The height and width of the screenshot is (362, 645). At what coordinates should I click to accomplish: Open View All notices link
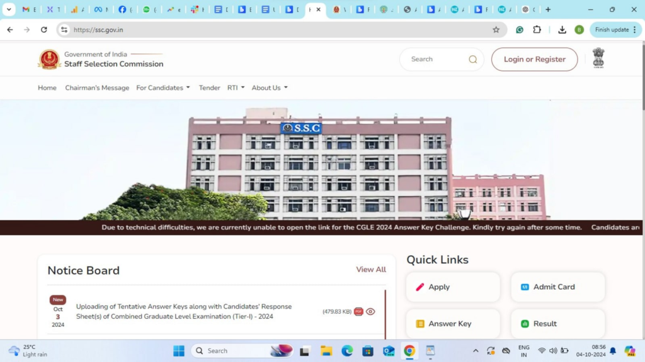point(370,269)
